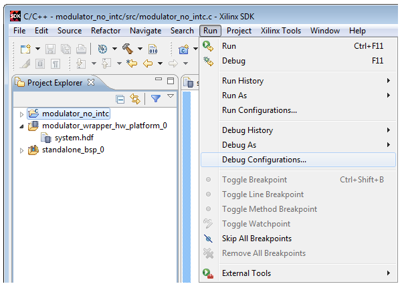
Task: Click the SDK application title icon
Action: click(15, 16)
